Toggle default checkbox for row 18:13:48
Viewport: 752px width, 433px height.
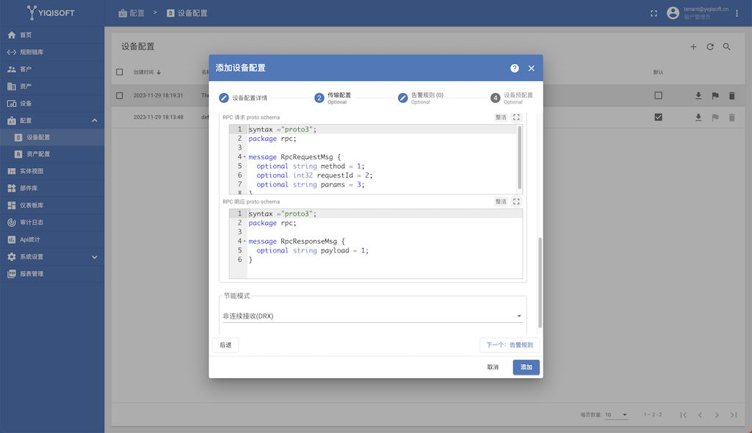click(659, 117)
